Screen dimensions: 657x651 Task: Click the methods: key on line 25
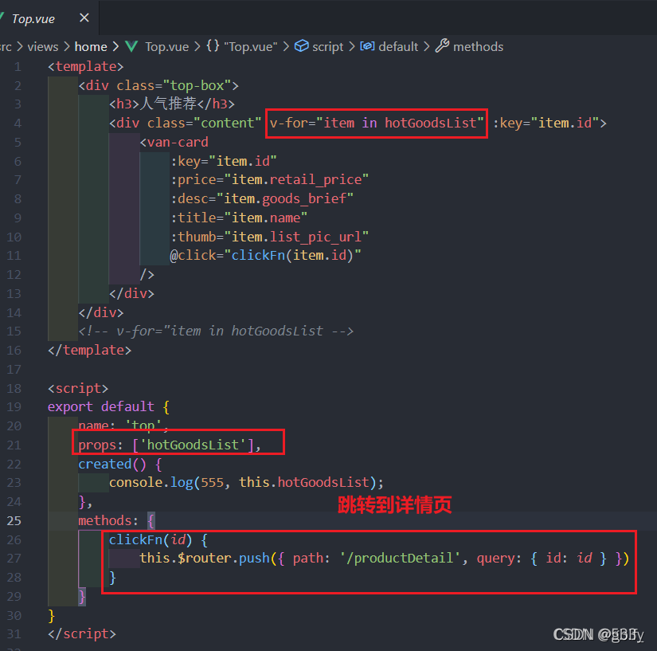coord(108,520)
